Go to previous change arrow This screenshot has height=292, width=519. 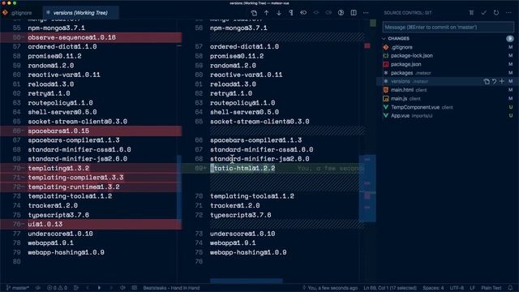pyautogui.click(x=267, y=13)
